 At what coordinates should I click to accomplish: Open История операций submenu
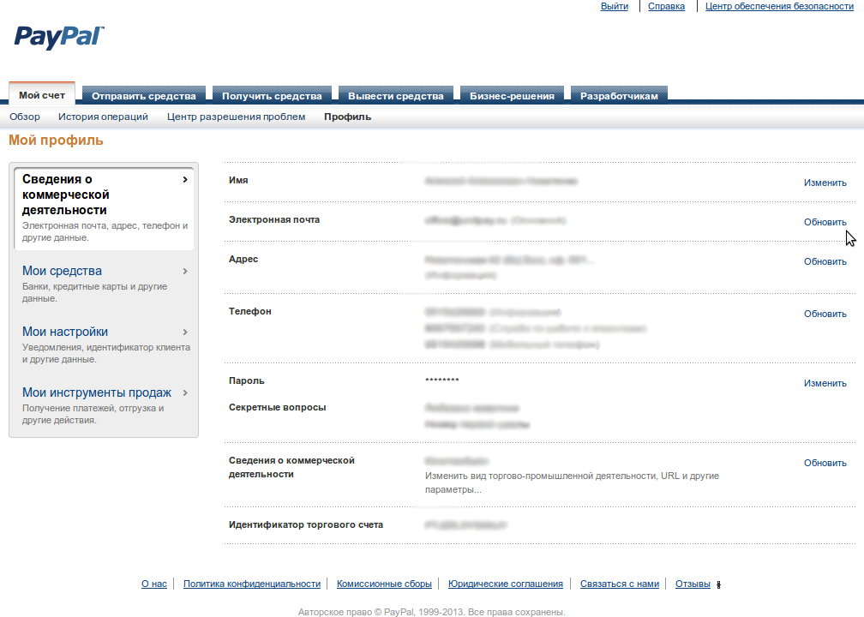pos(103,117)
